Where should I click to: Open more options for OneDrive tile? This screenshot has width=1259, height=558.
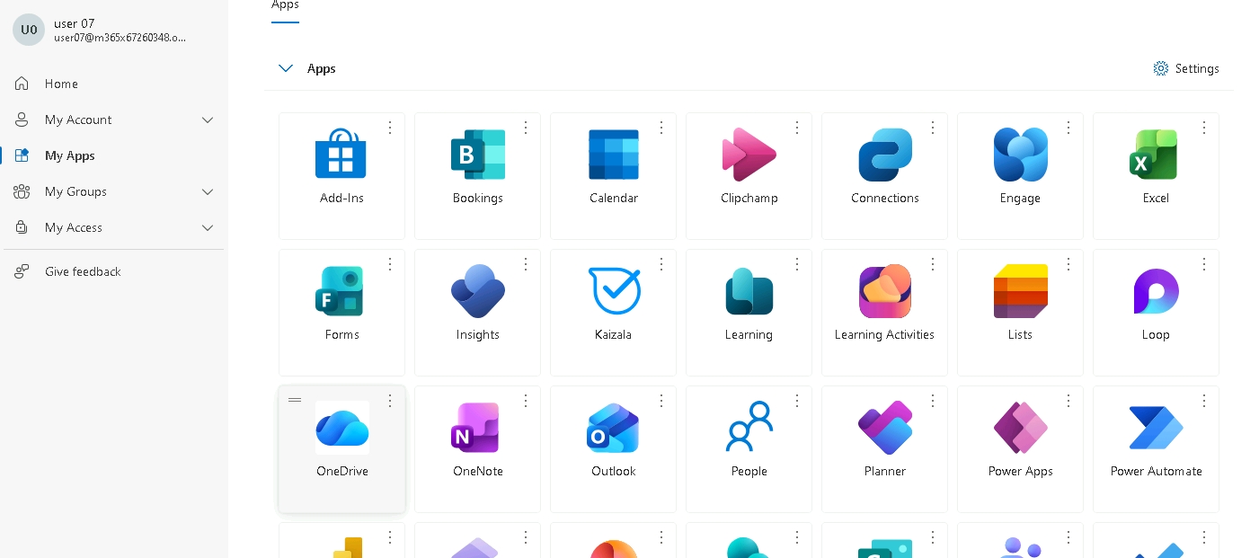pyautogui.click(x=390, y=401)
